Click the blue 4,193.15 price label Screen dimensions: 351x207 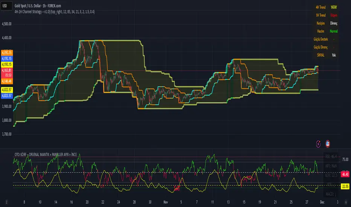[8, 59]
